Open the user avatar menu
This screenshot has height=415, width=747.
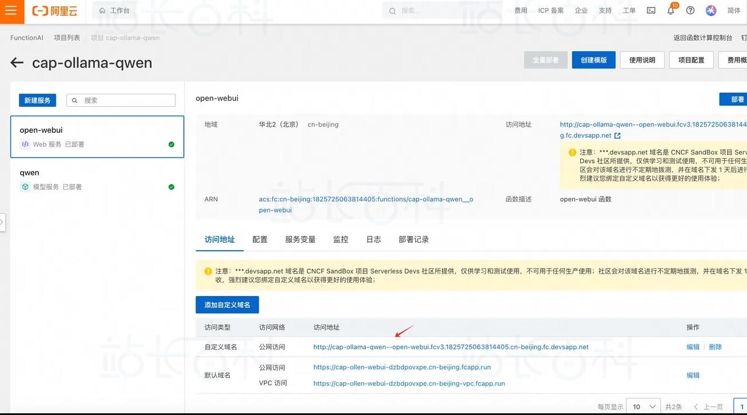[711, 11]
